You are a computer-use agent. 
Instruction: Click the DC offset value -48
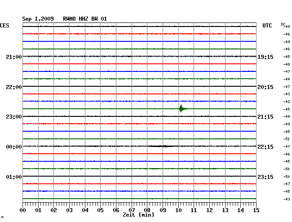[287, 64]
